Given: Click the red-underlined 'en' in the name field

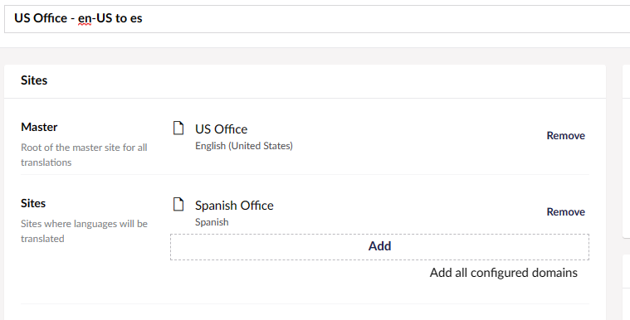Looking at the screenshot, I should pyautogui.click(x=85, y=18).
